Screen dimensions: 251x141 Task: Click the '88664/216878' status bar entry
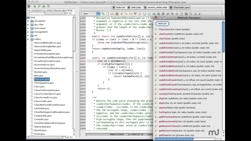pos(117,134)
